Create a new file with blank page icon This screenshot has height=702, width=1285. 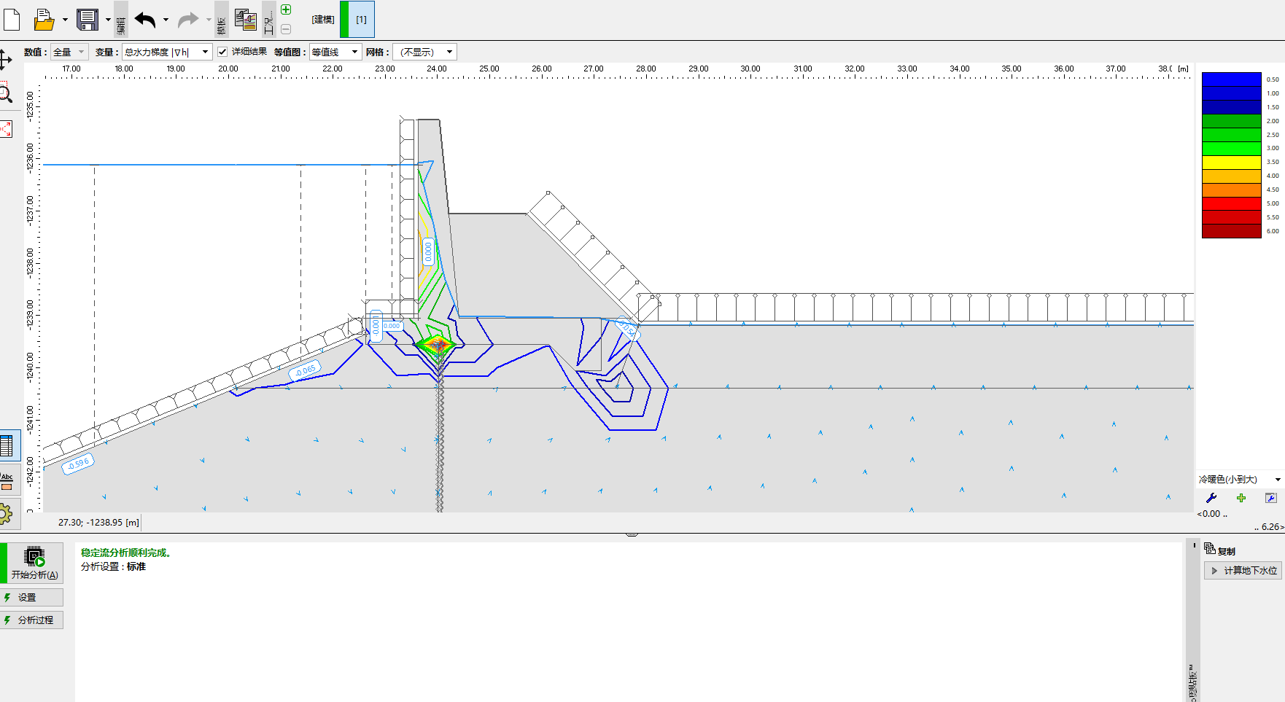[x=12, y=20]
